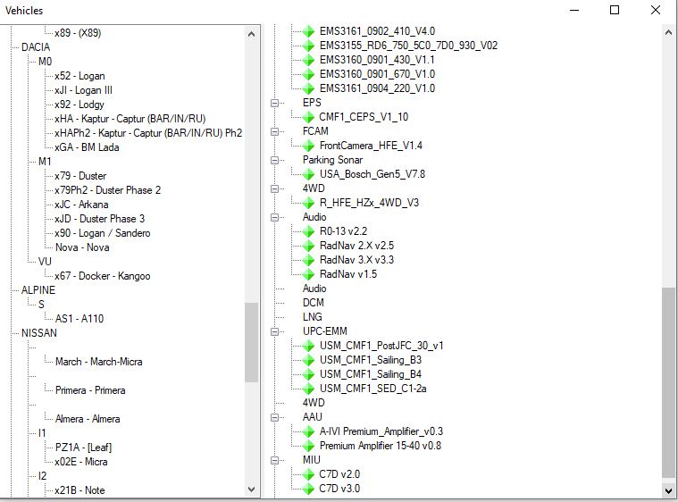Click the green icon beside EMS3161_0902_410_V4.0
The width and height of the screenshot is (678, 502).
click(308, 31)
